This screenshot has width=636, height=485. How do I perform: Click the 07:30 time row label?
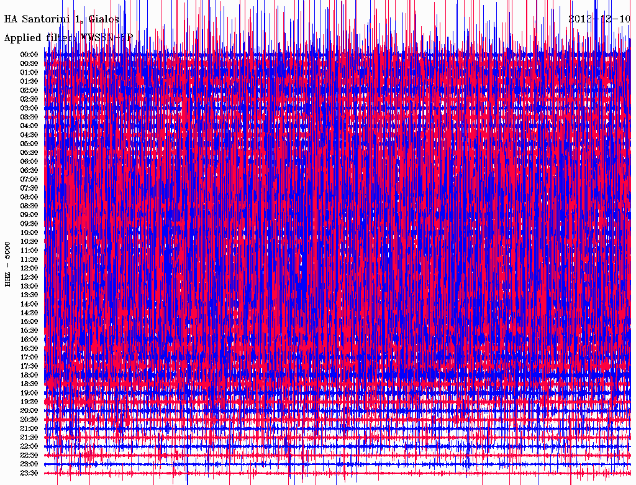coord(29,188)
